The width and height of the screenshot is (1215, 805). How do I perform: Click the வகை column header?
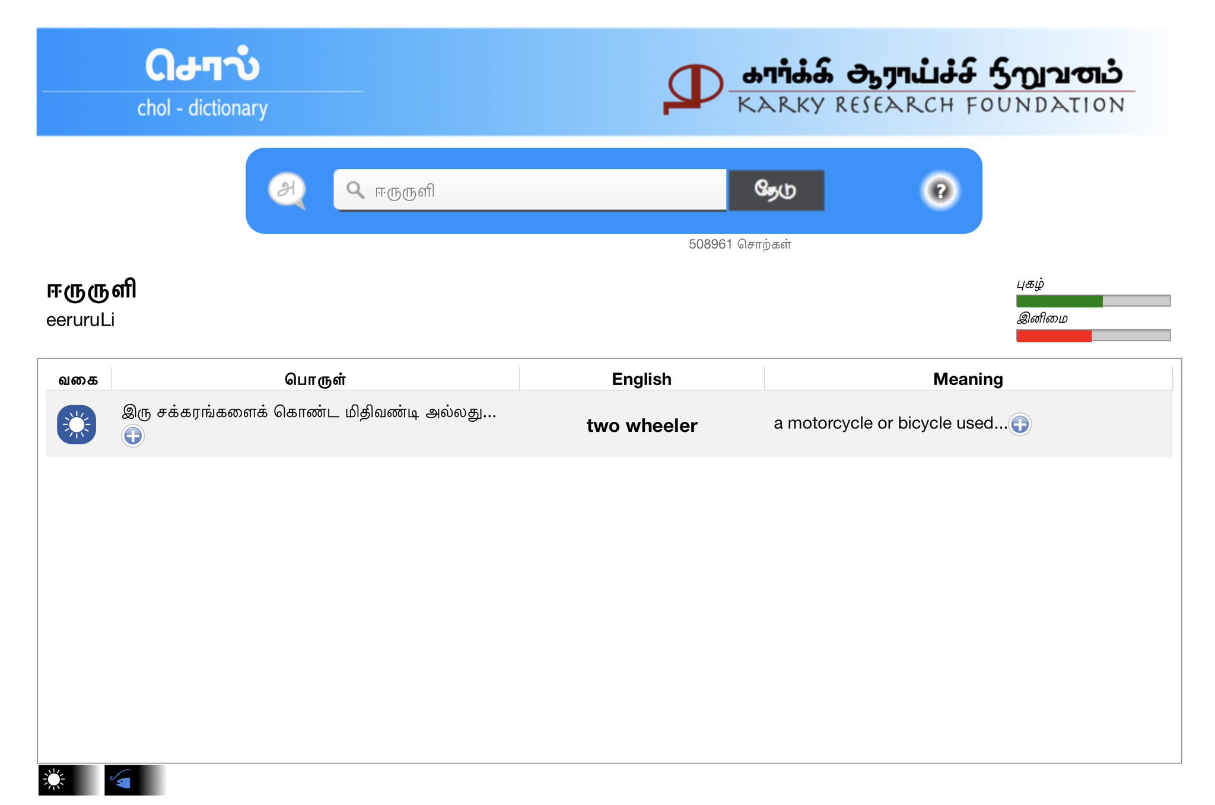click(78, 380)
